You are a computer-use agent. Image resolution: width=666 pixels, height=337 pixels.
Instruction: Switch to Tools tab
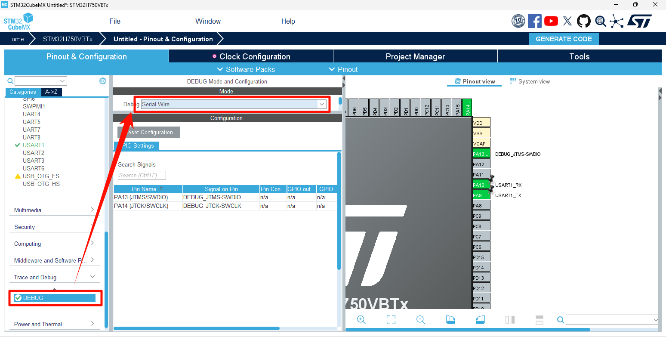point(580,56)
